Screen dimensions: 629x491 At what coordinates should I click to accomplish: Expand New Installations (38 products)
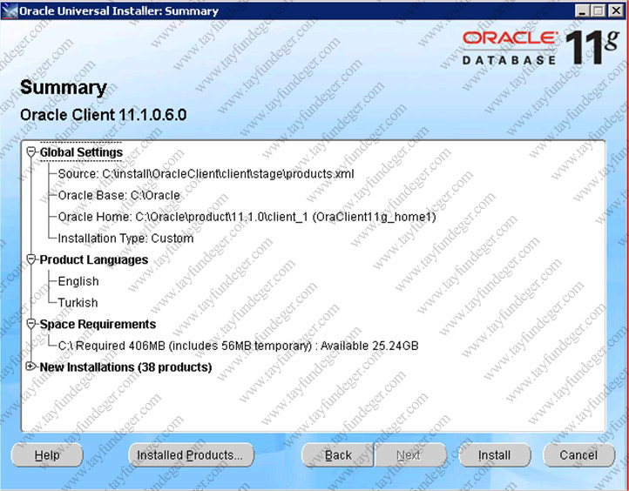tap(30, 367)
